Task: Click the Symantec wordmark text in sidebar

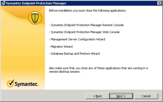Action: 27,84
